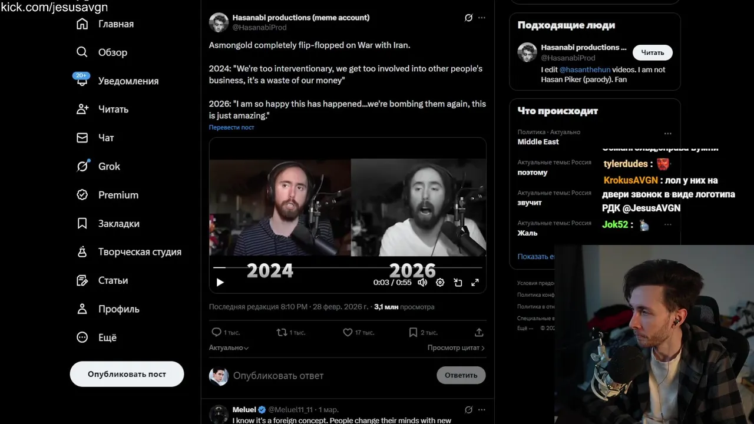Share the post via share icon
Image resolution: width=754 pixels, height=424 pixels.
(x=479, y=333)
